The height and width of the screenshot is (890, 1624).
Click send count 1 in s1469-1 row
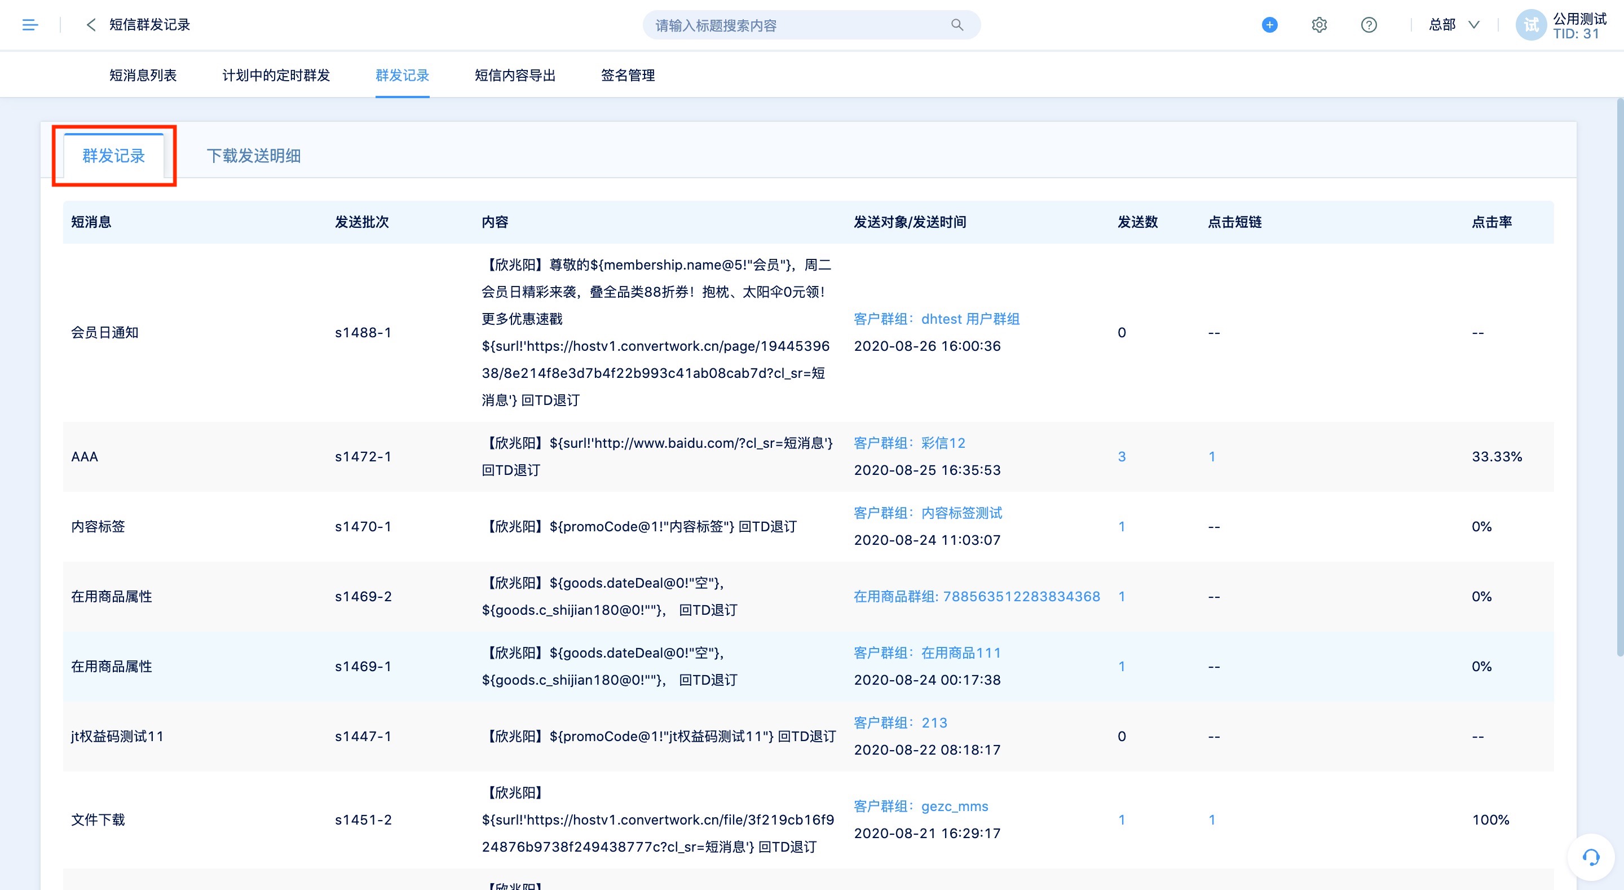[1122, 667]
